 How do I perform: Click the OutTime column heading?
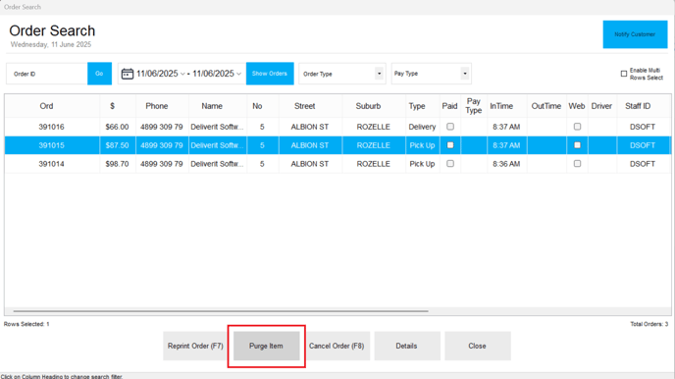[546, 106]
